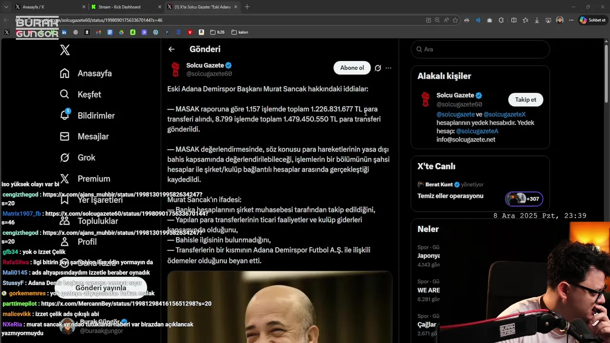Open the zoom magnifier icon in address bar
The image size is (610, 343).
click(437, 20)
